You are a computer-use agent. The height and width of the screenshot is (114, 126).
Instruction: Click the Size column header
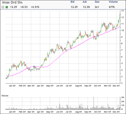(97, 2)
